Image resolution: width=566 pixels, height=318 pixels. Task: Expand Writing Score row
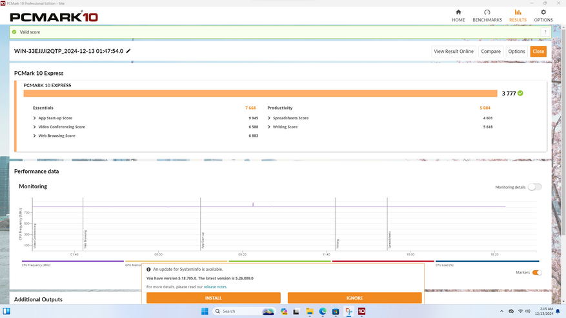tap(269, 127)
